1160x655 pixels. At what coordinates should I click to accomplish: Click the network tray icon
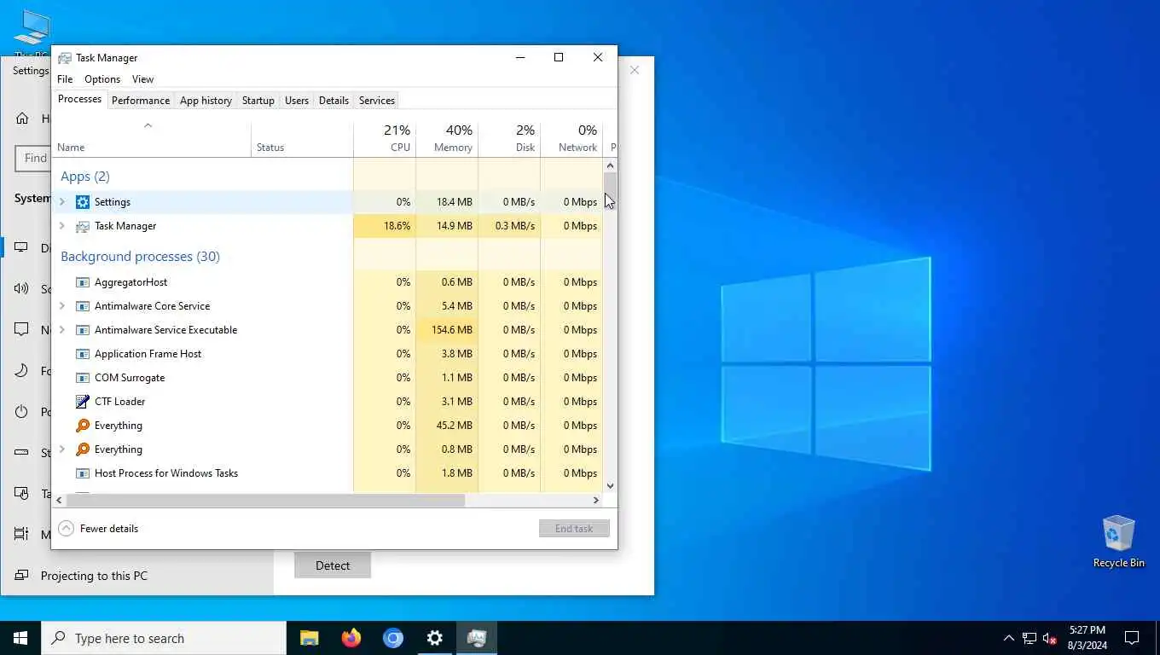coord(1029,638)
